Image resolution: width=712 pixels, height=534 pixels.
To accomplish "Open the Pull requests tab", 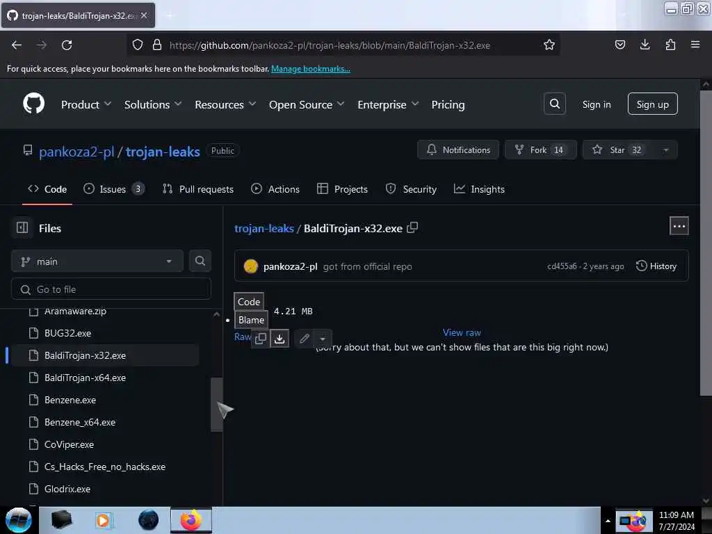I will tap(198, 189).
